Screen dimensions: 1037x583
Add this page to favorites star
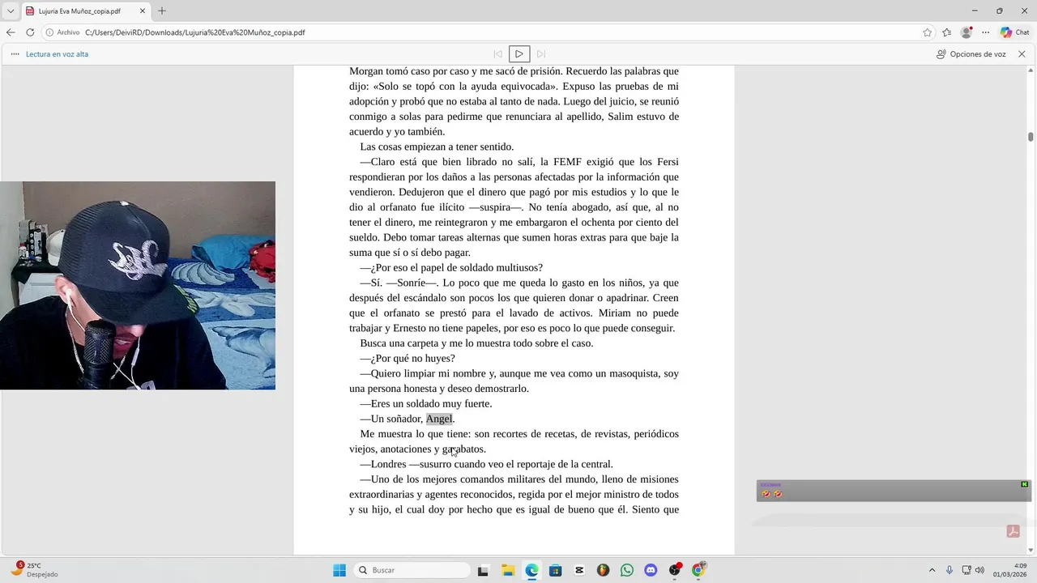click(x=927, y=32)
